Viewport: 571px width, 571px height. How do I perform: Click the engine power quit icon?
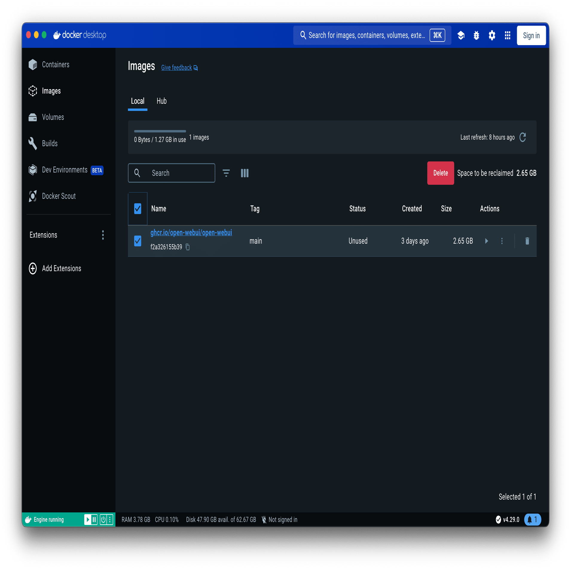click(103, 520)
